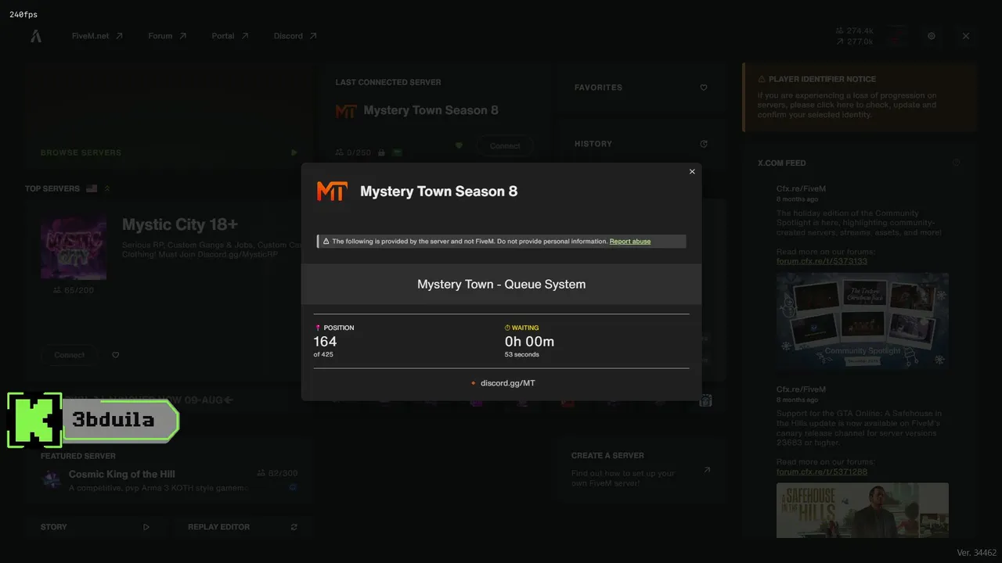Open the FiveM home logo

36,36
